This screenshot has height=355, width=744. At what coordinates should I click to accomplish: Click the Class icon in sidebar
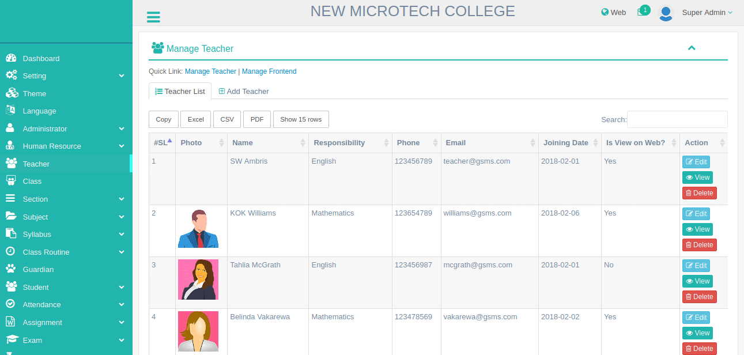(10, 181)
